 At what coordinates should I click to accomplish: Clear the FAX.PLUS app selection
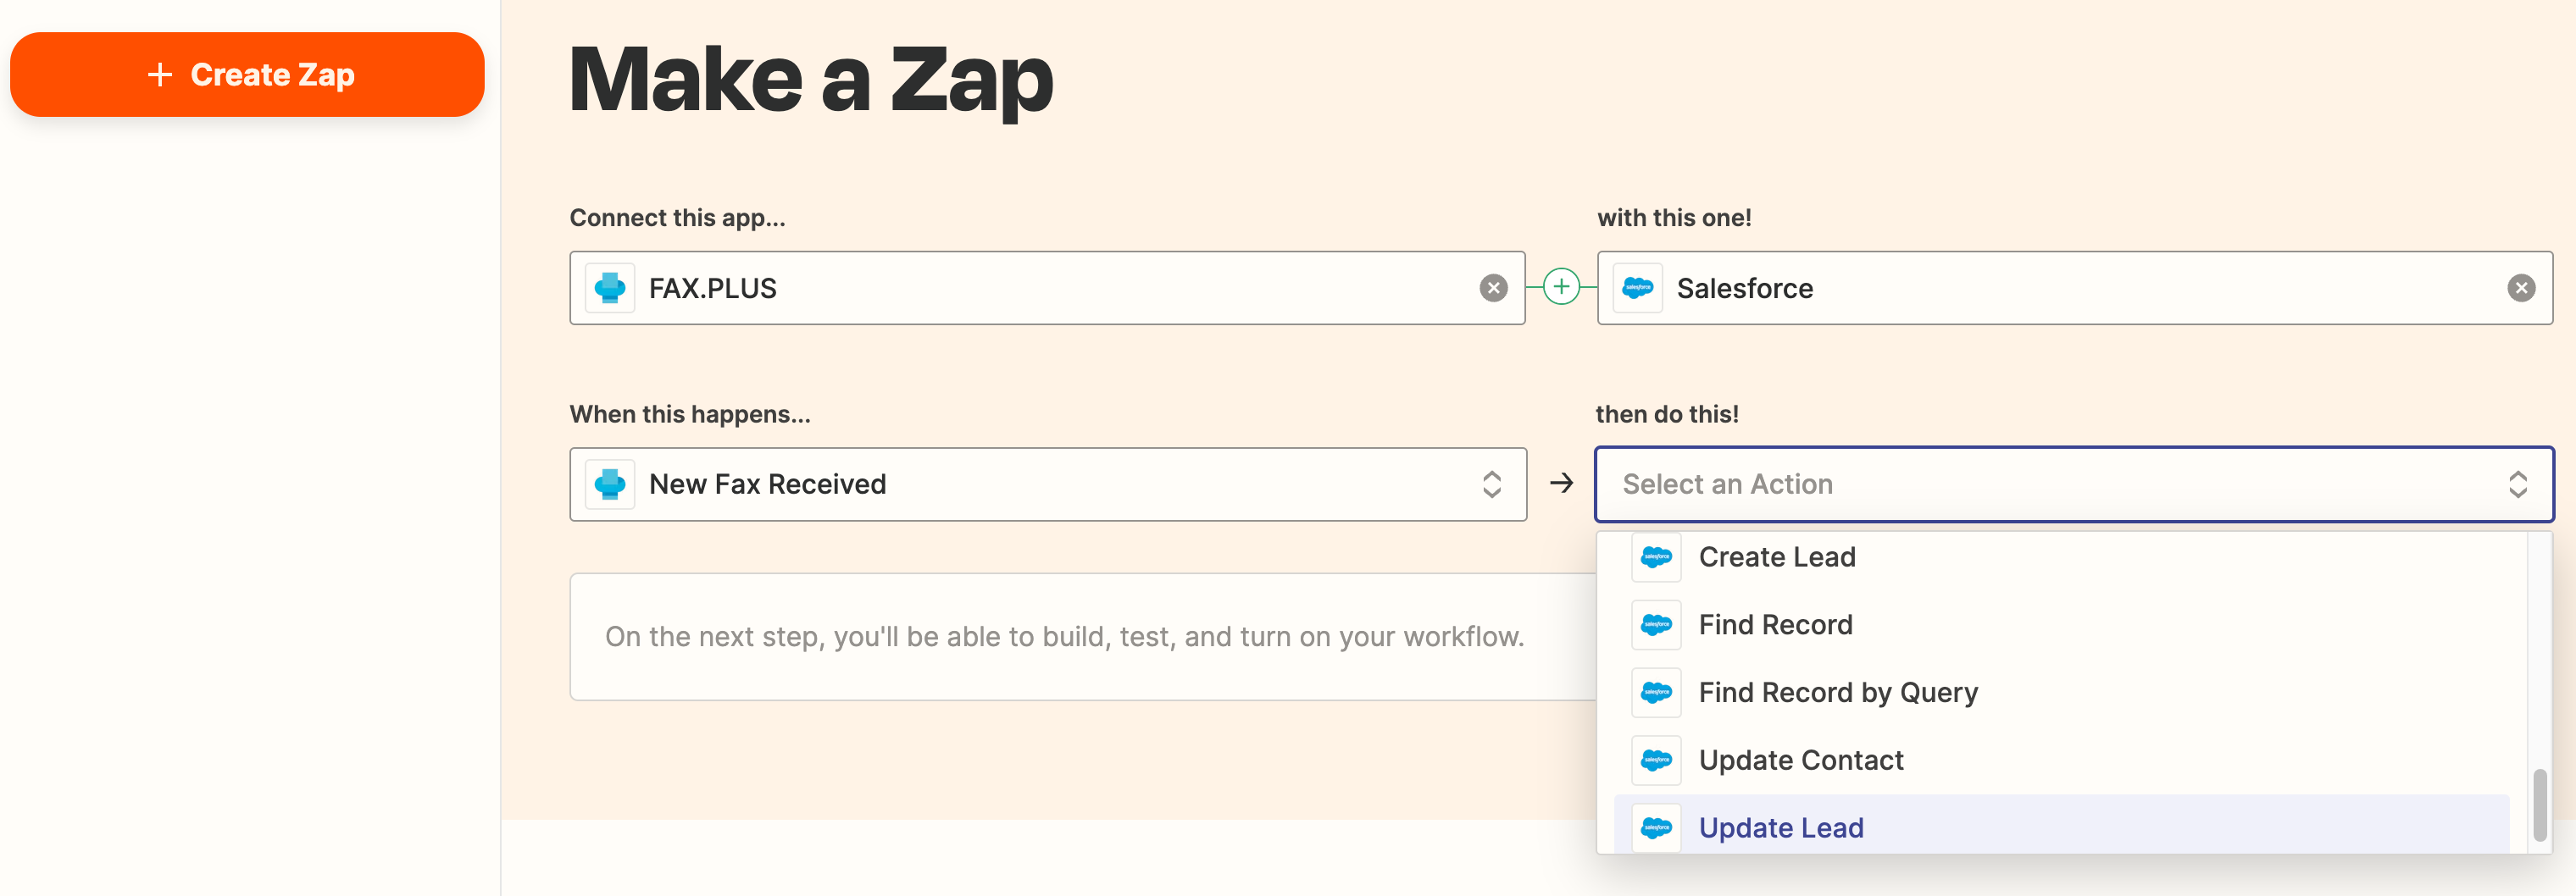(x=1493, y=289)
